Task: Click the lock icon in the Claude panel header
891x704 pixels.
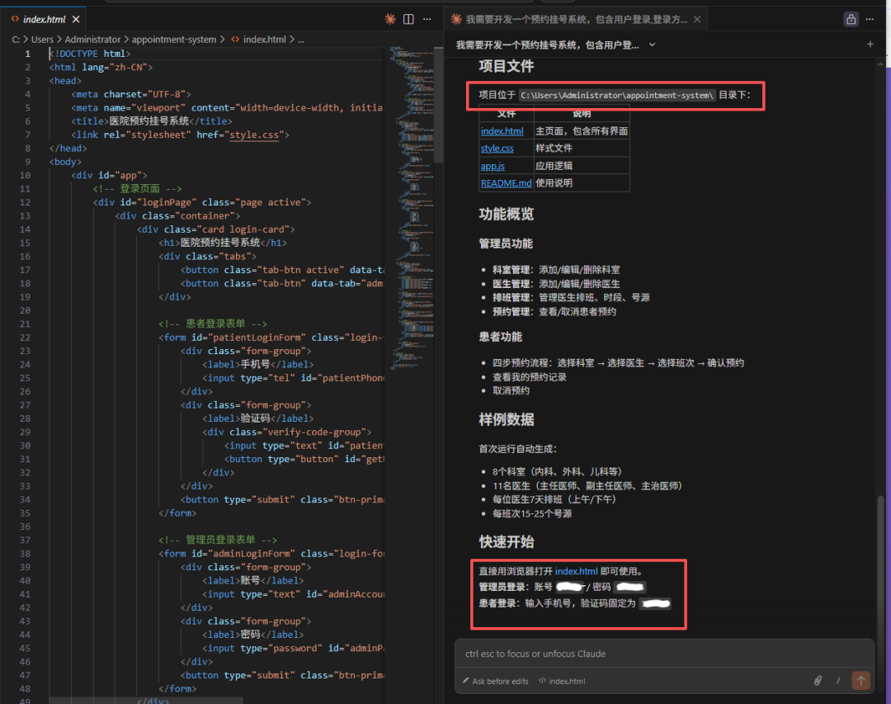Action: (x=851, y=18)
